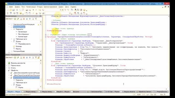Click the editor vertical scrollbar
Screen dimensions: 175x98
tap(169, 51)
